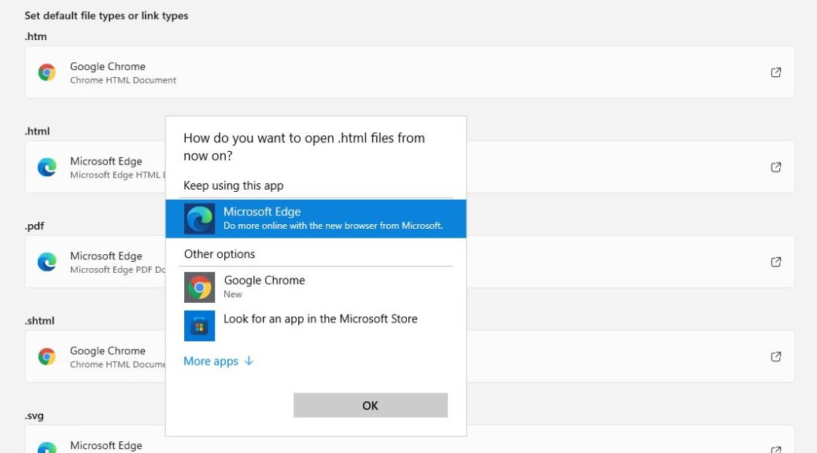Click the Edge icon in the .pdf row
Viewport: 817px width, 453px height.
[x=46, y=262]
